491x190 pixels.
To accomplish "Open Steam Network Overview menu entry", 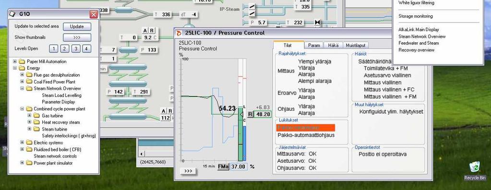I will pos(422,36).
